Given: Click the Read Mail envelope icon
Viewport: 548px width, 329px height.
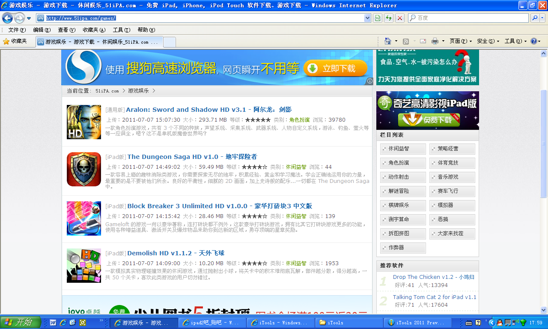Looking at the screenshot, I should (x=423, y=41).
